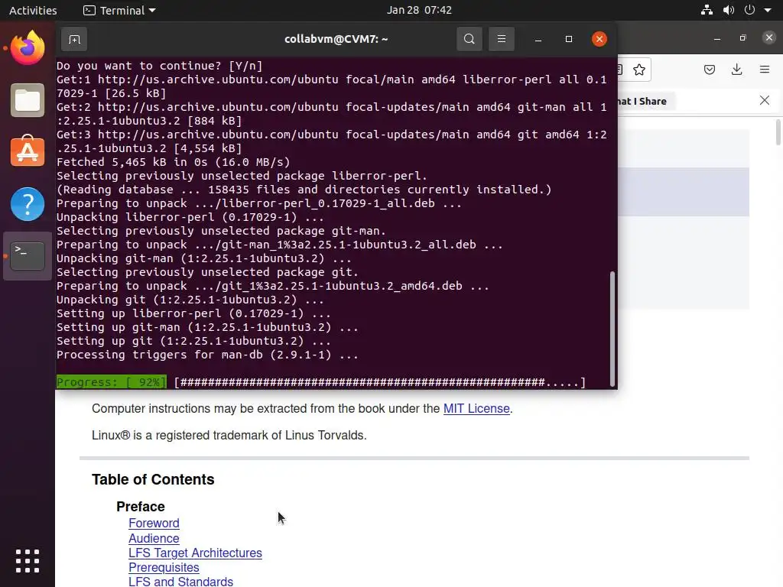The image size is (783, 587).
Task: Restore the Firefox window size
Action: 743,38
